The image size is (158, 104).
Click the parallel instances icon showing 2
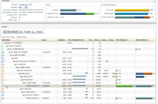[26, 7]
